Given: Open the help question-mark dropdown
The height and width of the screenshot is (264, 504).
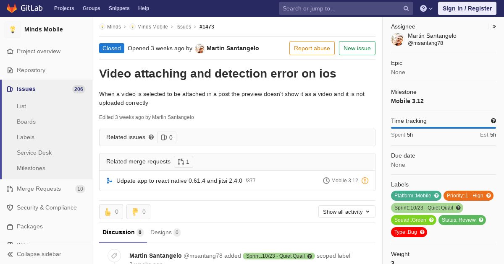Looking at the screenshot, I should coord(426,8).
